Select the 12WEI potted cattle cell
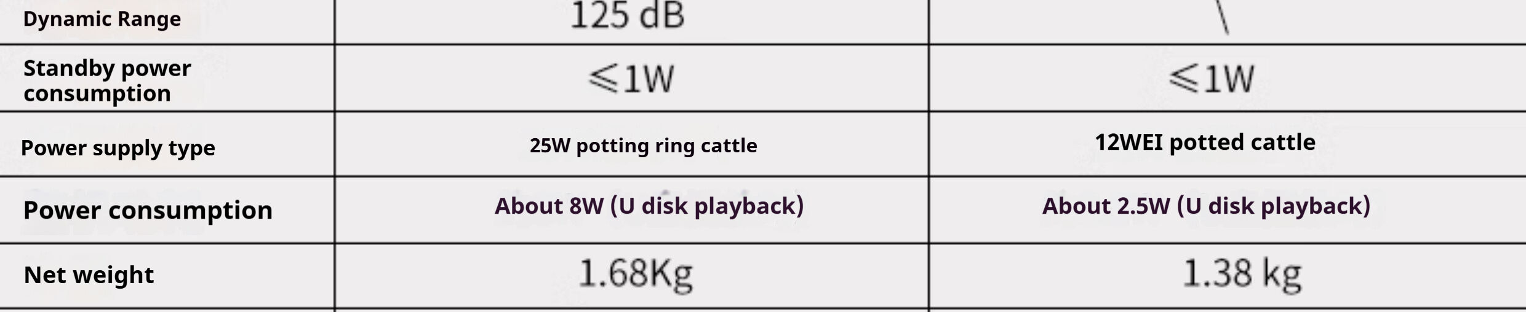This screenshot has height=312, width=1526. 1205,142
